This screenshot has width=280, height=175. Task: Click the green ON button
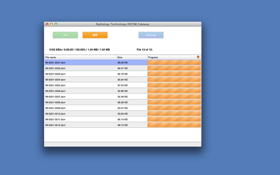point(65,35)
